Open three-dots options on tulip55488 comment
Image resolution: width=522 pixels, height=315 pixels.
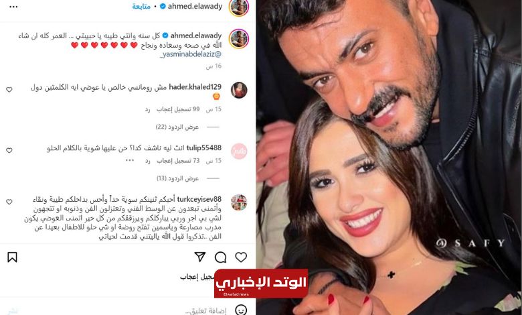(130, 161)
